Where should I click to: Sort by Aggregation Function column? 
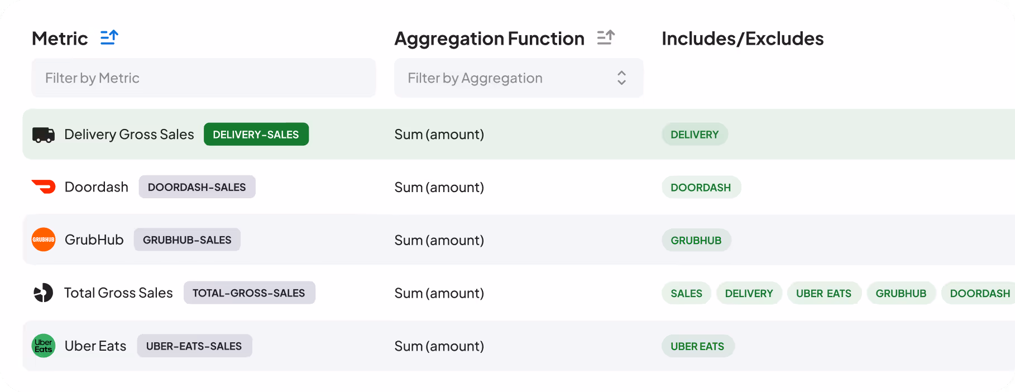(x=606, y=37)
